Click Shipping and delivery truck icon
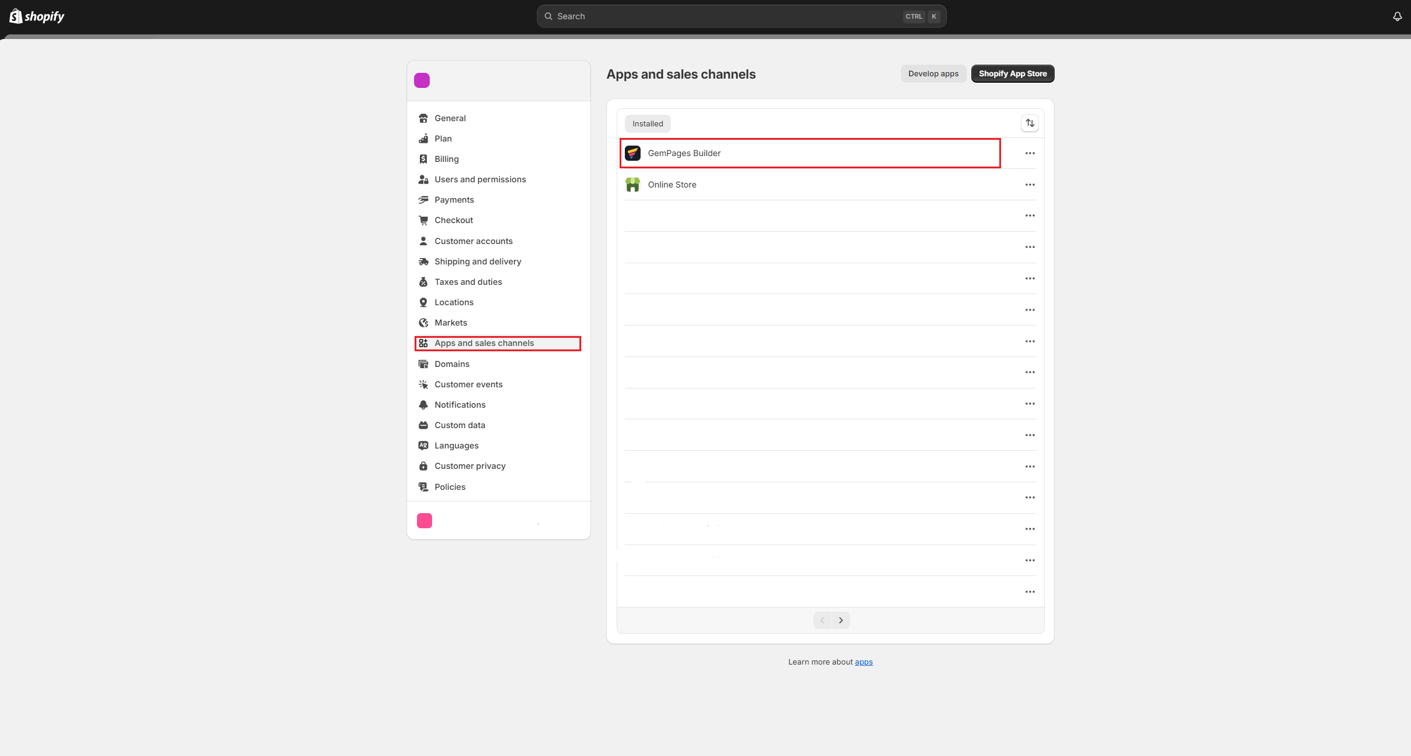This screenshot has height=756, width=1411. pyautogui.click(x=423, y=262)
